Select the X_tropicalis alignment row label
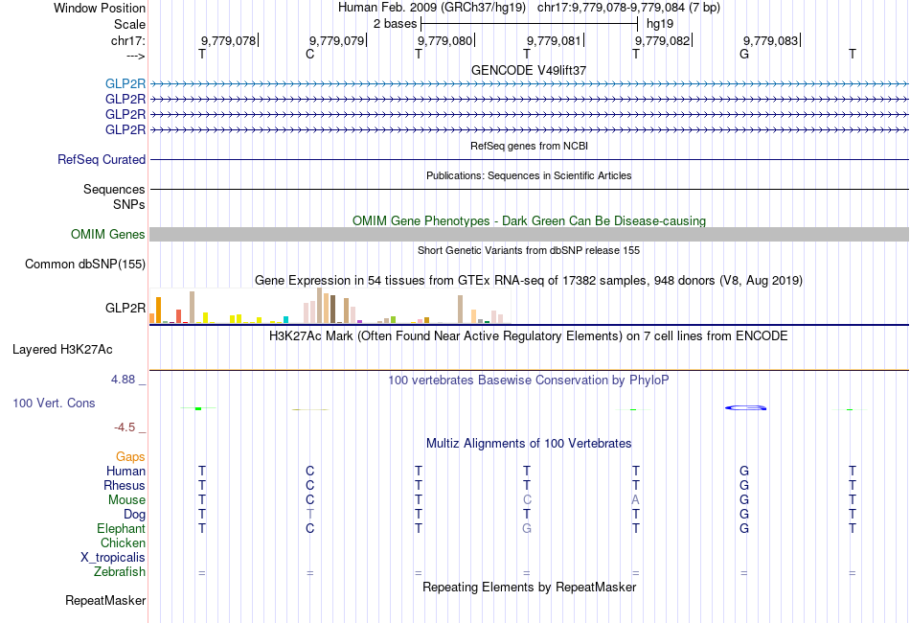Screen dimensions: 910x623 113,558
